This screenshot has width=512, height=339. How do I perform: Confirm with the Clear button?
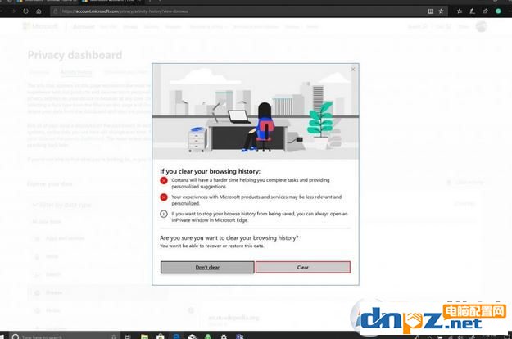(303, 267)
